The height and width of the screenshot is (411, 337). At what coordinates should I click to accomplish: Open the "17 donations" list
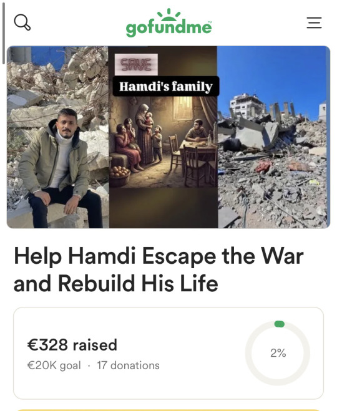coord(128,365)
